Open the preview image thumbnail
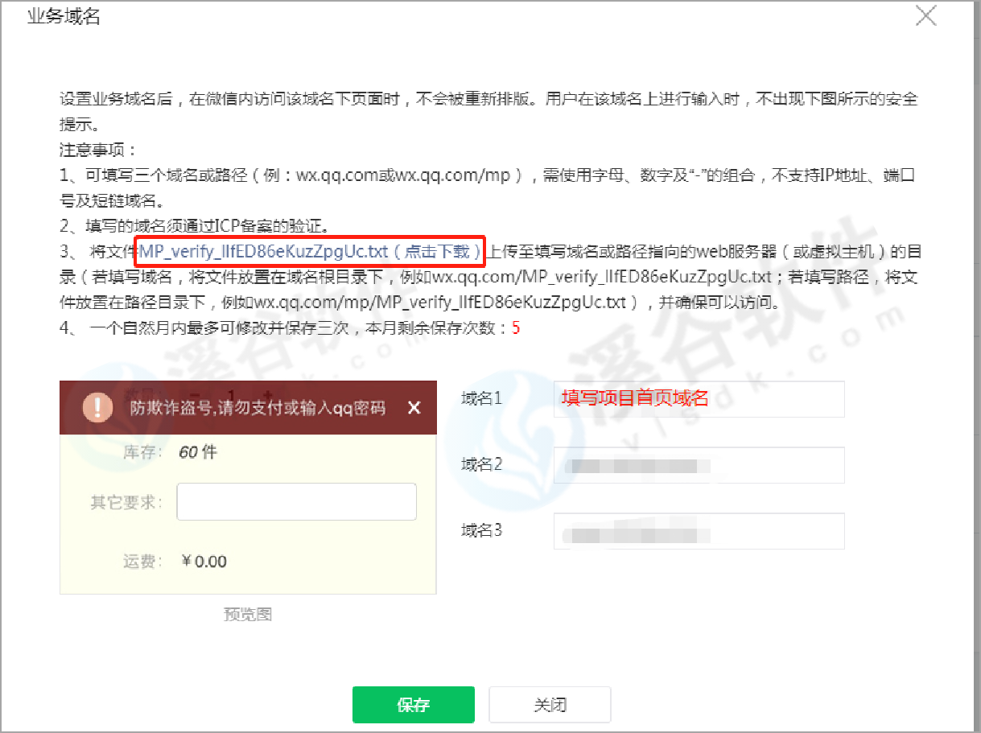The image size is (981, 733). [x=248, y=488]
